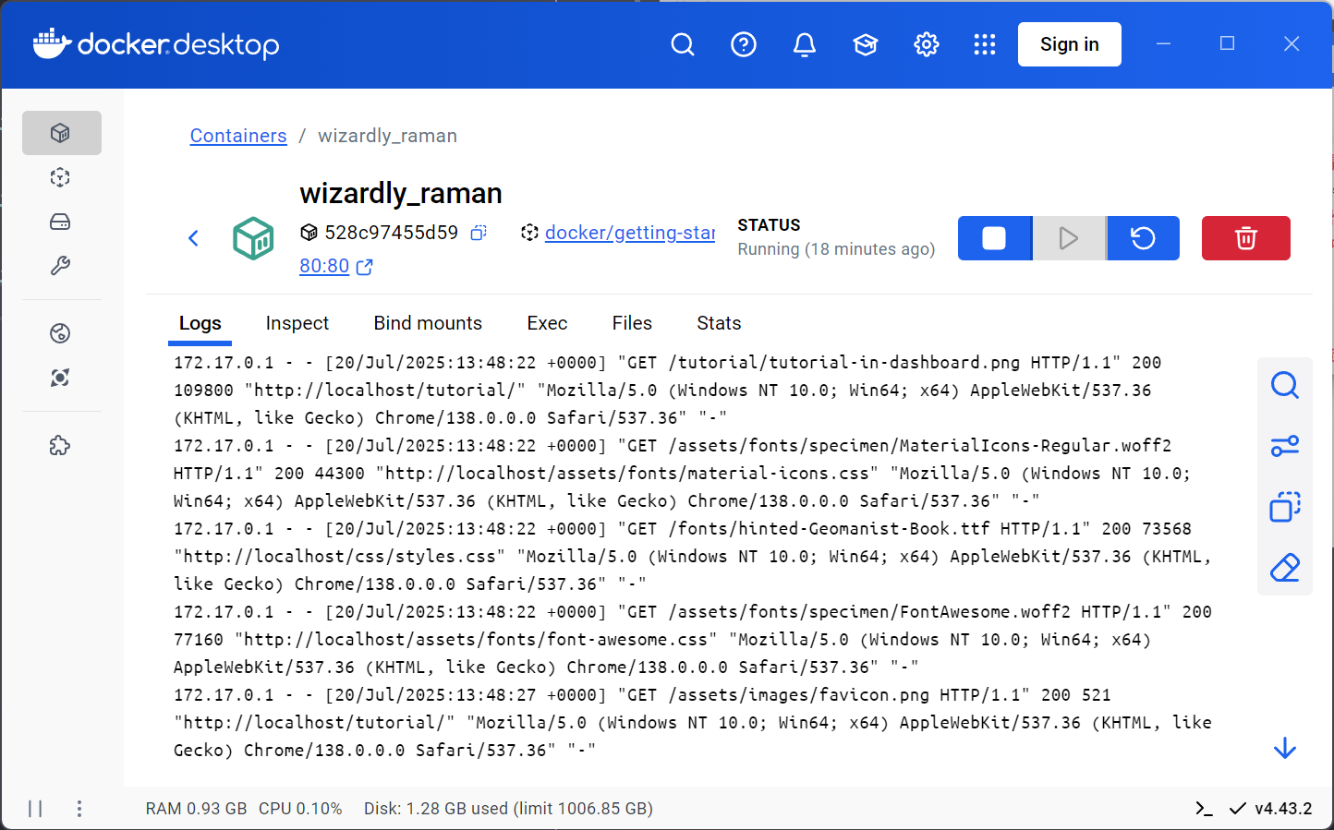Open Docker Hub from the sidebar globe icon
This screenshot has height=830, width=1334.
[x=60, y=333]
